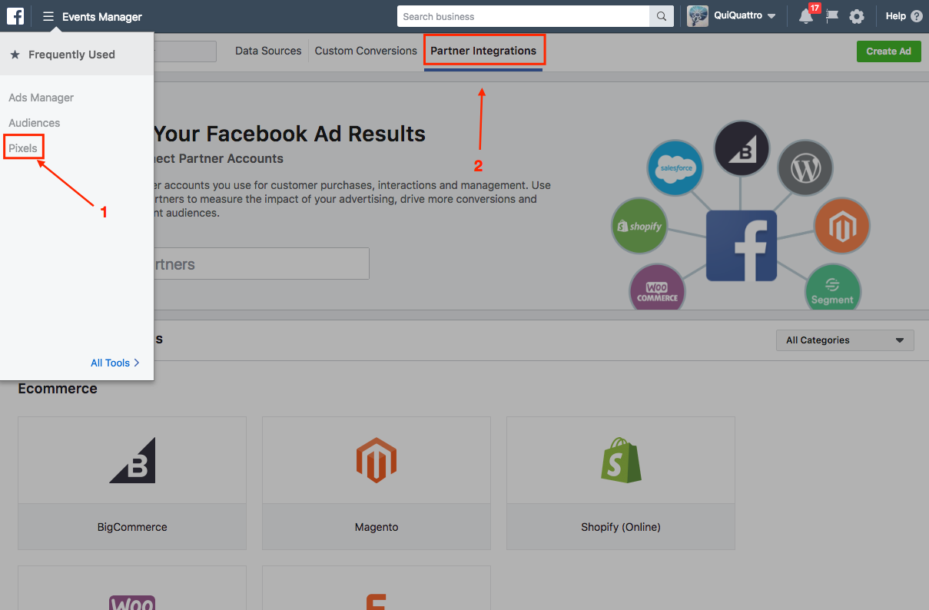Select Pixels in the menu
Screen dimensions: 929x610
pyautogui.click(x=23, y=148)
